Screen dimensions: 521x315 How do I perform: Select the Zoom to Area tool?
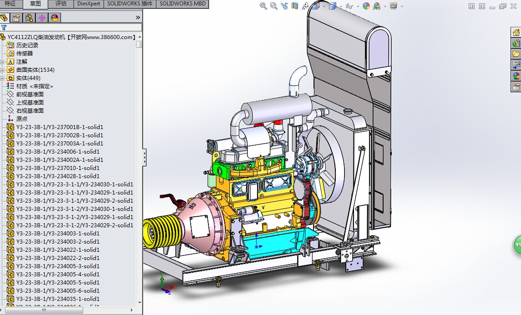coord(273,6)
